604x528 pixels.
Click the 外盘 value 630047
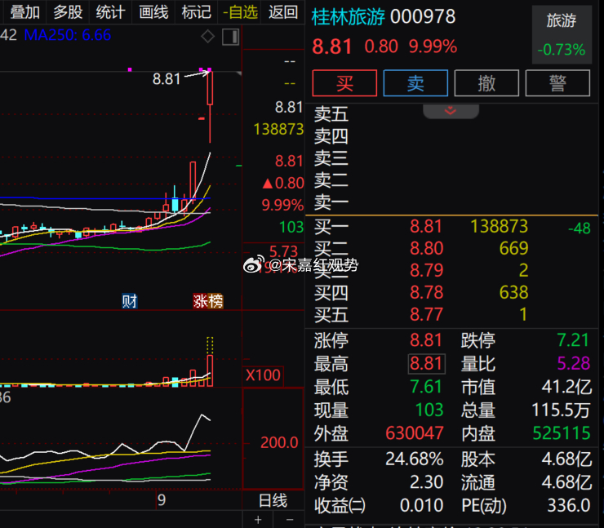(415, 433)
